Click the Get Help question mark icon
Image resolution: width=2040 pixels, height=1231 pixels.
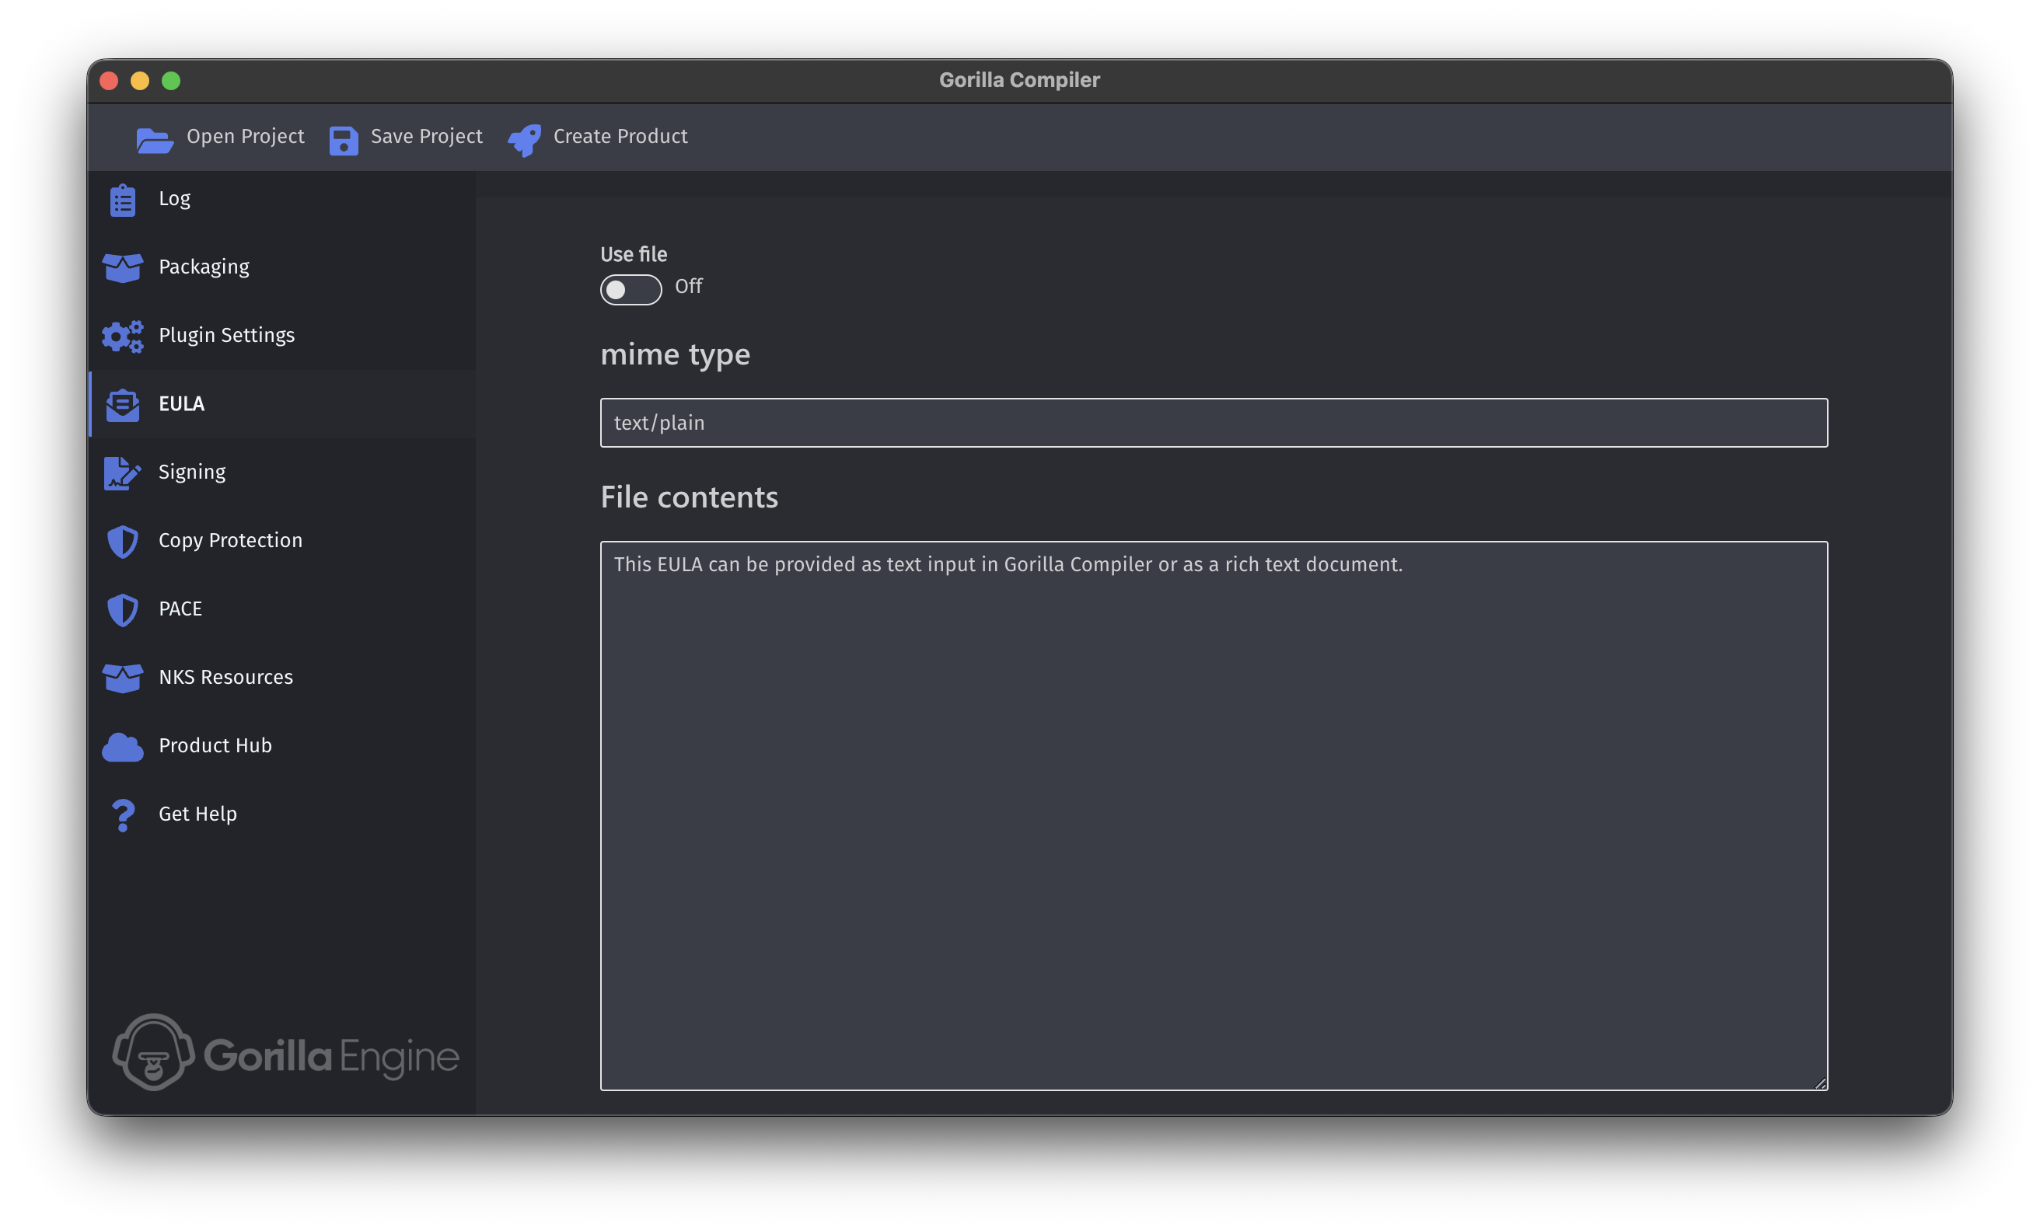pos(123,815)
